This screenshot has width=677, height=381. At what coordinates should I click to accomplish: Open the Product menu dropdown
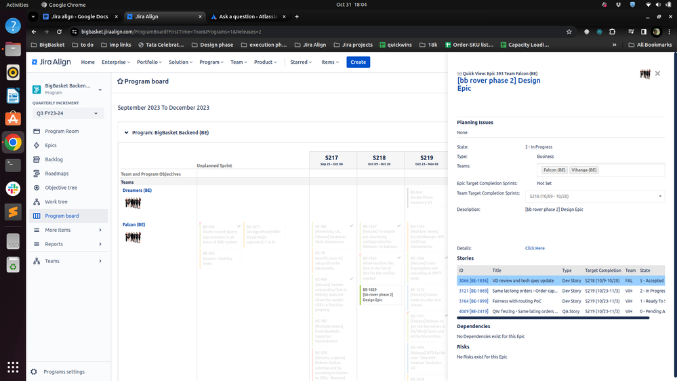[266, 62]
